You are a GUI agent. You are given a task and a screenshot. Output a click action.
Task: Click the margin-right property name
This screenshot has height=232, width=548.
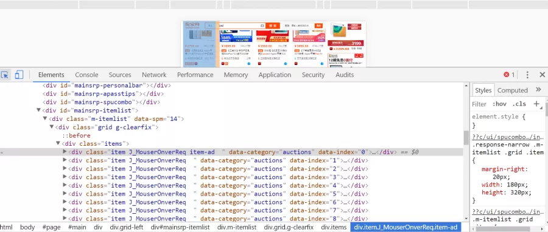coord(503,169)
